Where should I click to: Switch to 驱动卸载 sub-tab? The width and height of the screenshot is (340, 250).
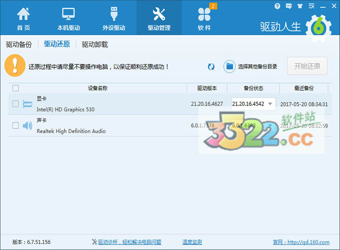(95, 44)
